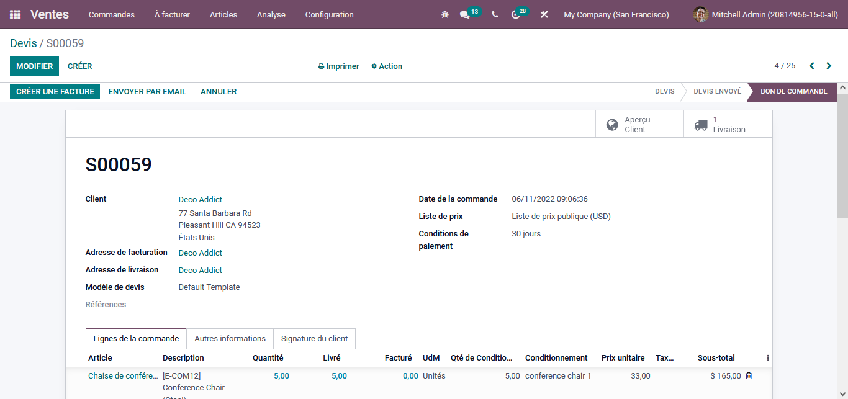Image resolution: width=848 pixels, height=399 pixels.
Task: Open the Analyse menu
Action: coord(271,14)
